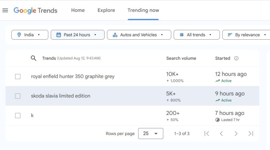Click the info icon next to Started
Viewport: 270px width, 150px height.
[x=236, y=58]
